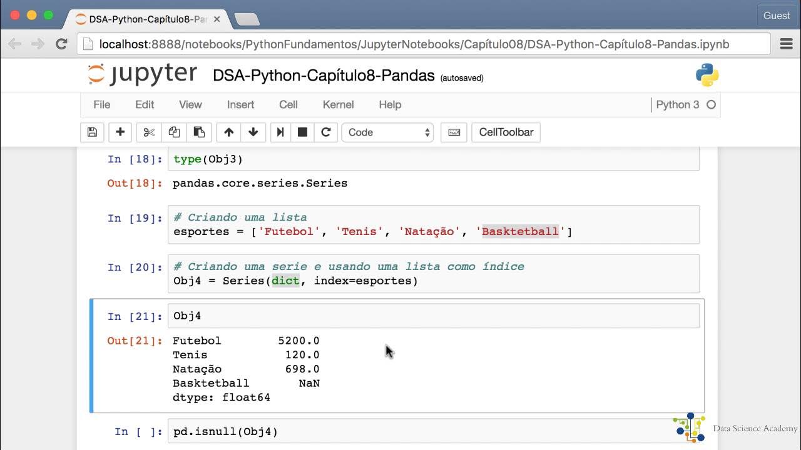Interrupt the kernel with the stop icon
The height and width of the screenshot is (450, 801).
point(303,132)
